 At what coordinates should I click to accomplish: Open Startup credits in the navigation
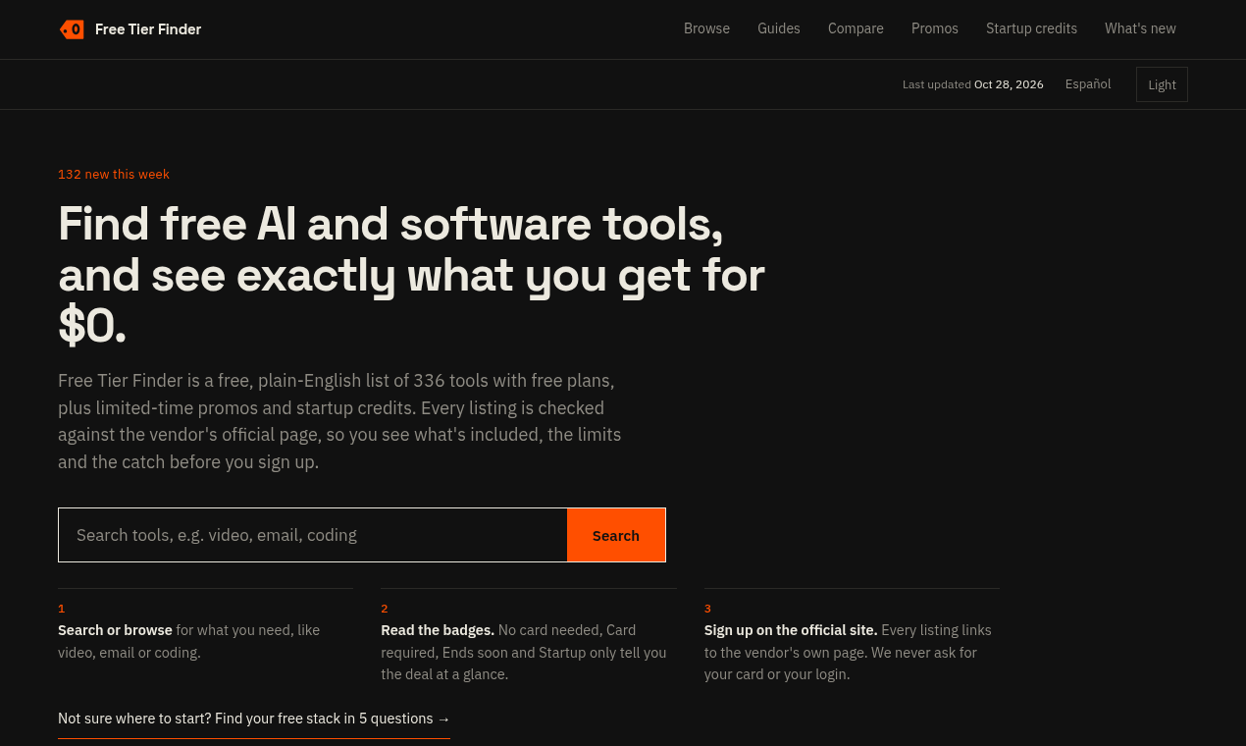click(1031, 28)
